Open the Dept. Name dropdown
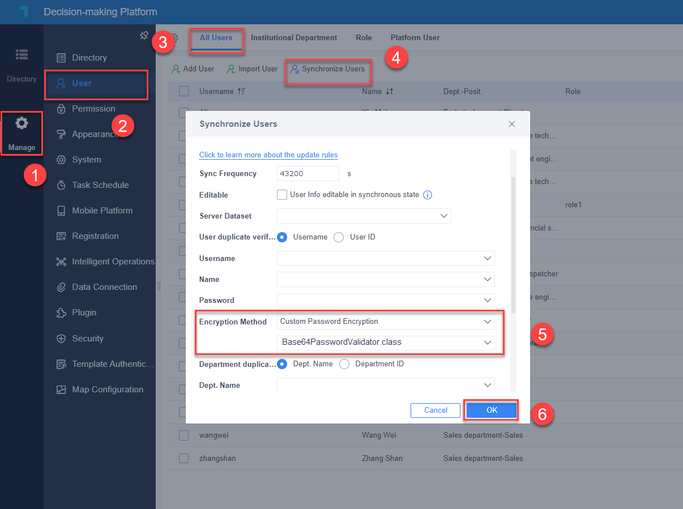 (x=386, y=385)
